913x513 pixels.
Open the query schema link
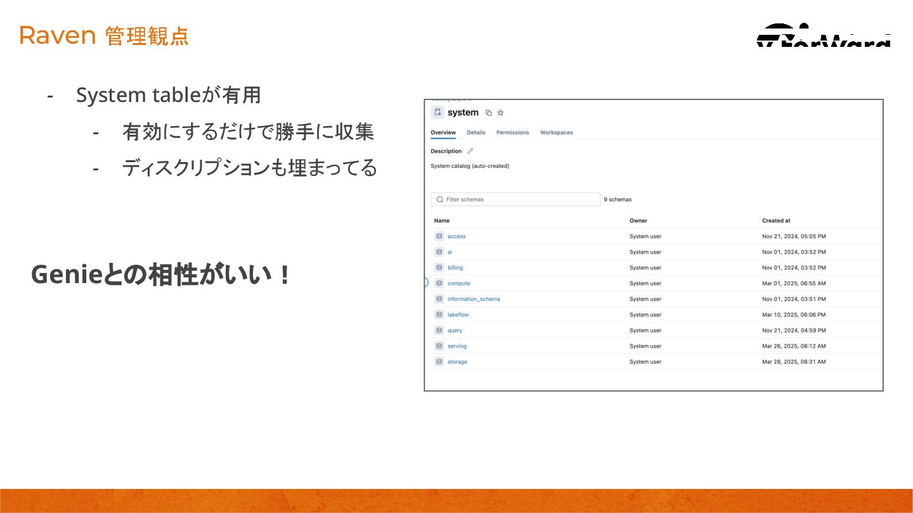point(455,331)
